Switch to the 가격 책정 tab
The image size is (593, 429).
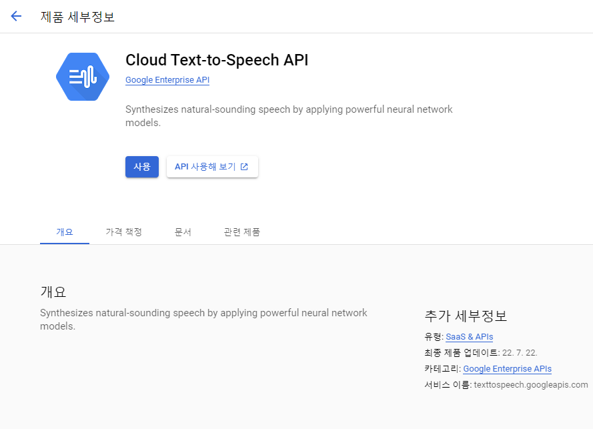pos(123,232)
